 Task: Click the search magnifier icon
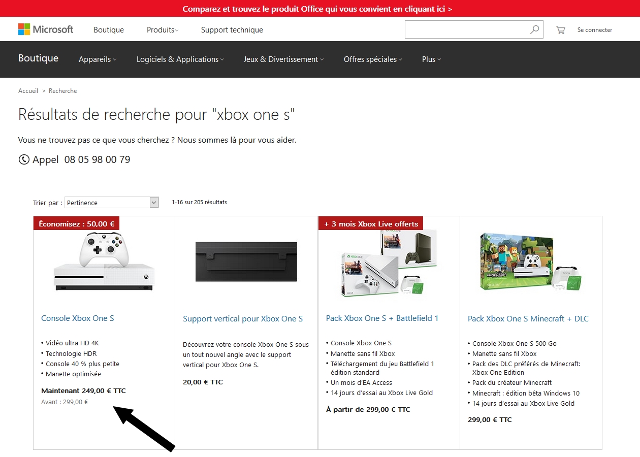(x=534, y=29)
